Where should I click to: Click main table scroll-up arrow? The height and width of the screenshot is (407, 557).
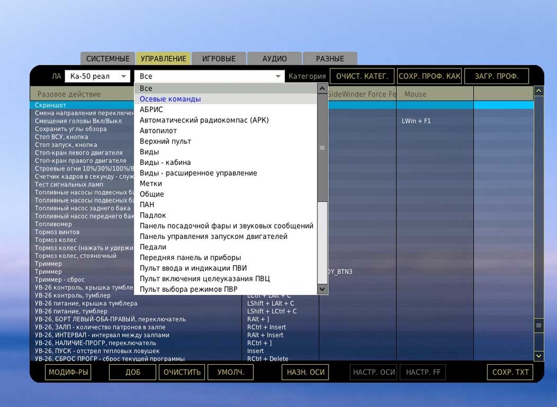click(x=539, y=91)
